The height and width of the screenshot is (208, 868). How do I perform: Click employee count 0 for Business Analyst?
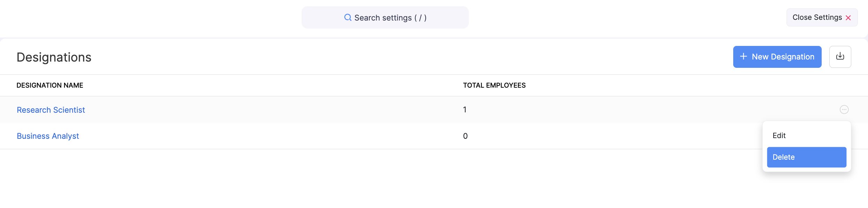pyautogui.click(x=465, y=136)
